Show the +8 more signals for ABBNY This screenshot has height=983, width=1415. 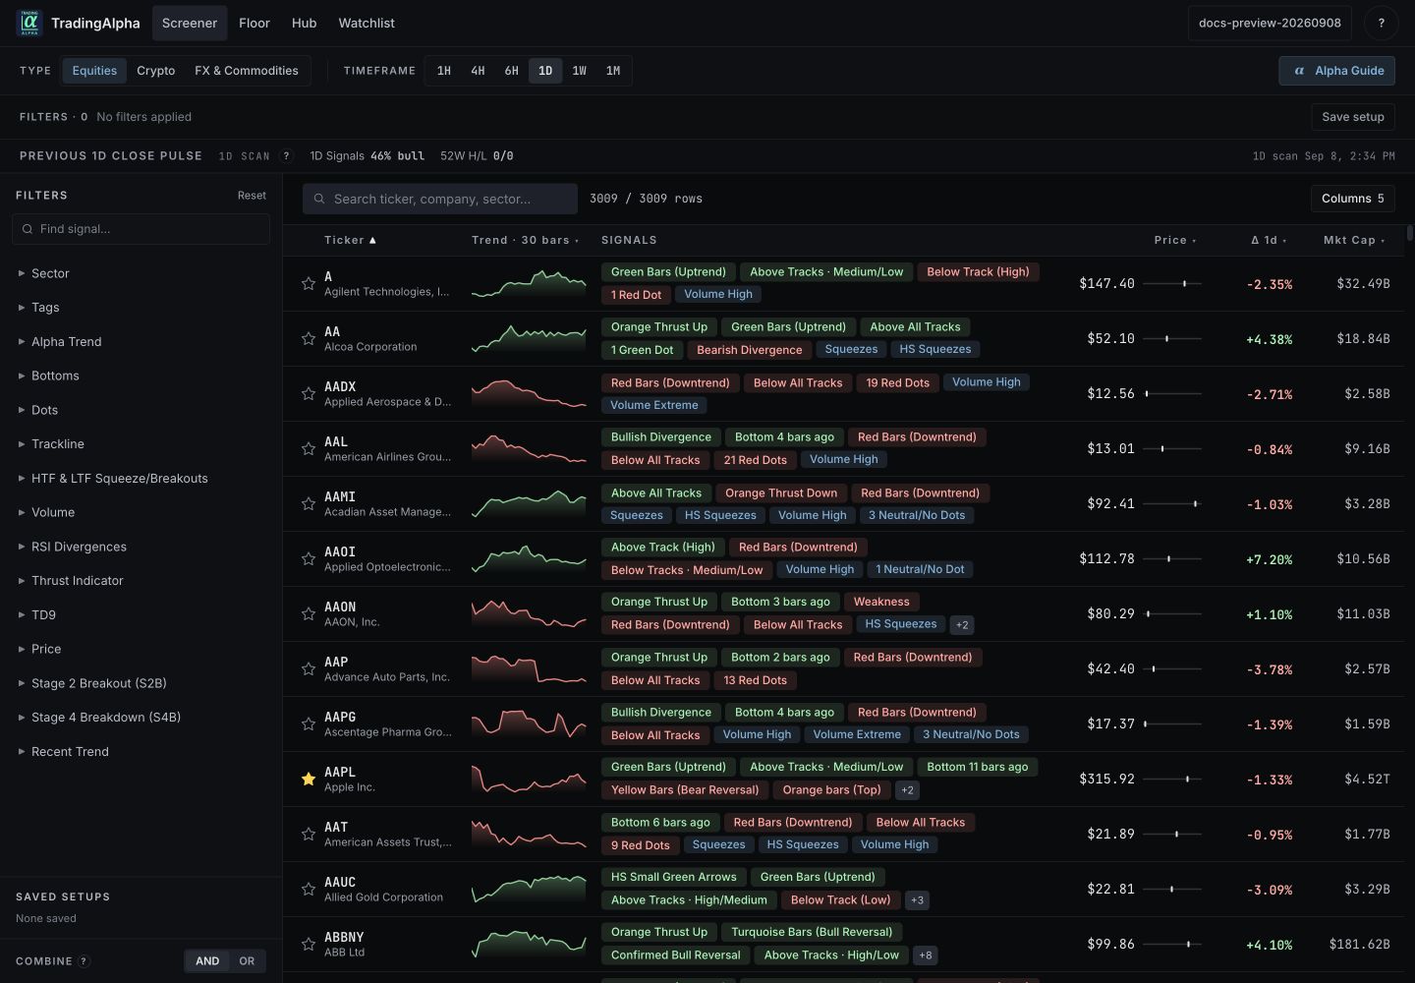click(x=925, y=955)
